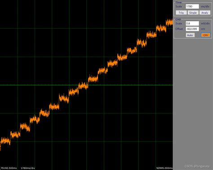
Task: Click the Trig button
Action: pos(181,13)
